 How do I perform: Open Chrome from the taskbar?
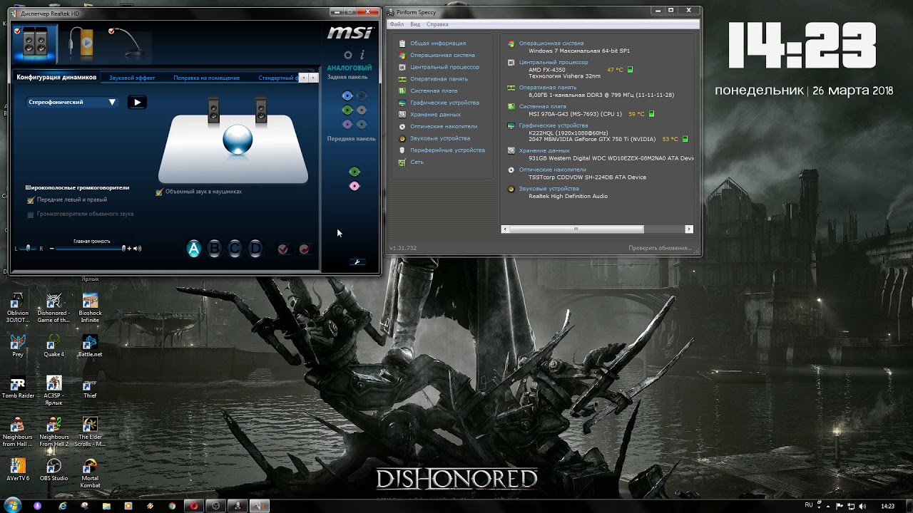click(x=172, y=506)
